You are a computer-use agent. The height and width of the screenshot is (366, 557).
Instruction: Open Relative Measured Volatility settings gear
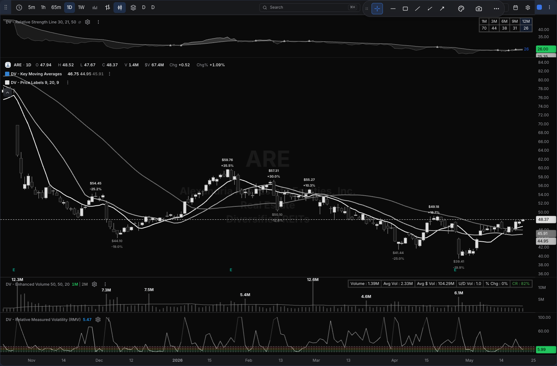click(x=98, y=320)
